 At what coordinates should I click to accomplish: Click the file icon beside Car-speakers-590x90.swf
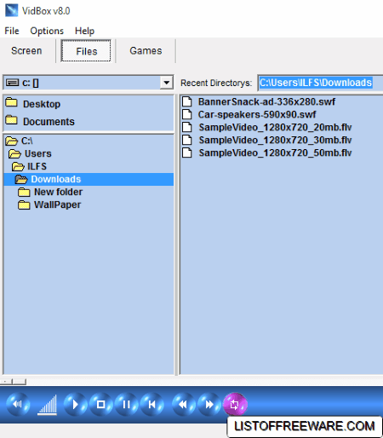coord(186,114)
